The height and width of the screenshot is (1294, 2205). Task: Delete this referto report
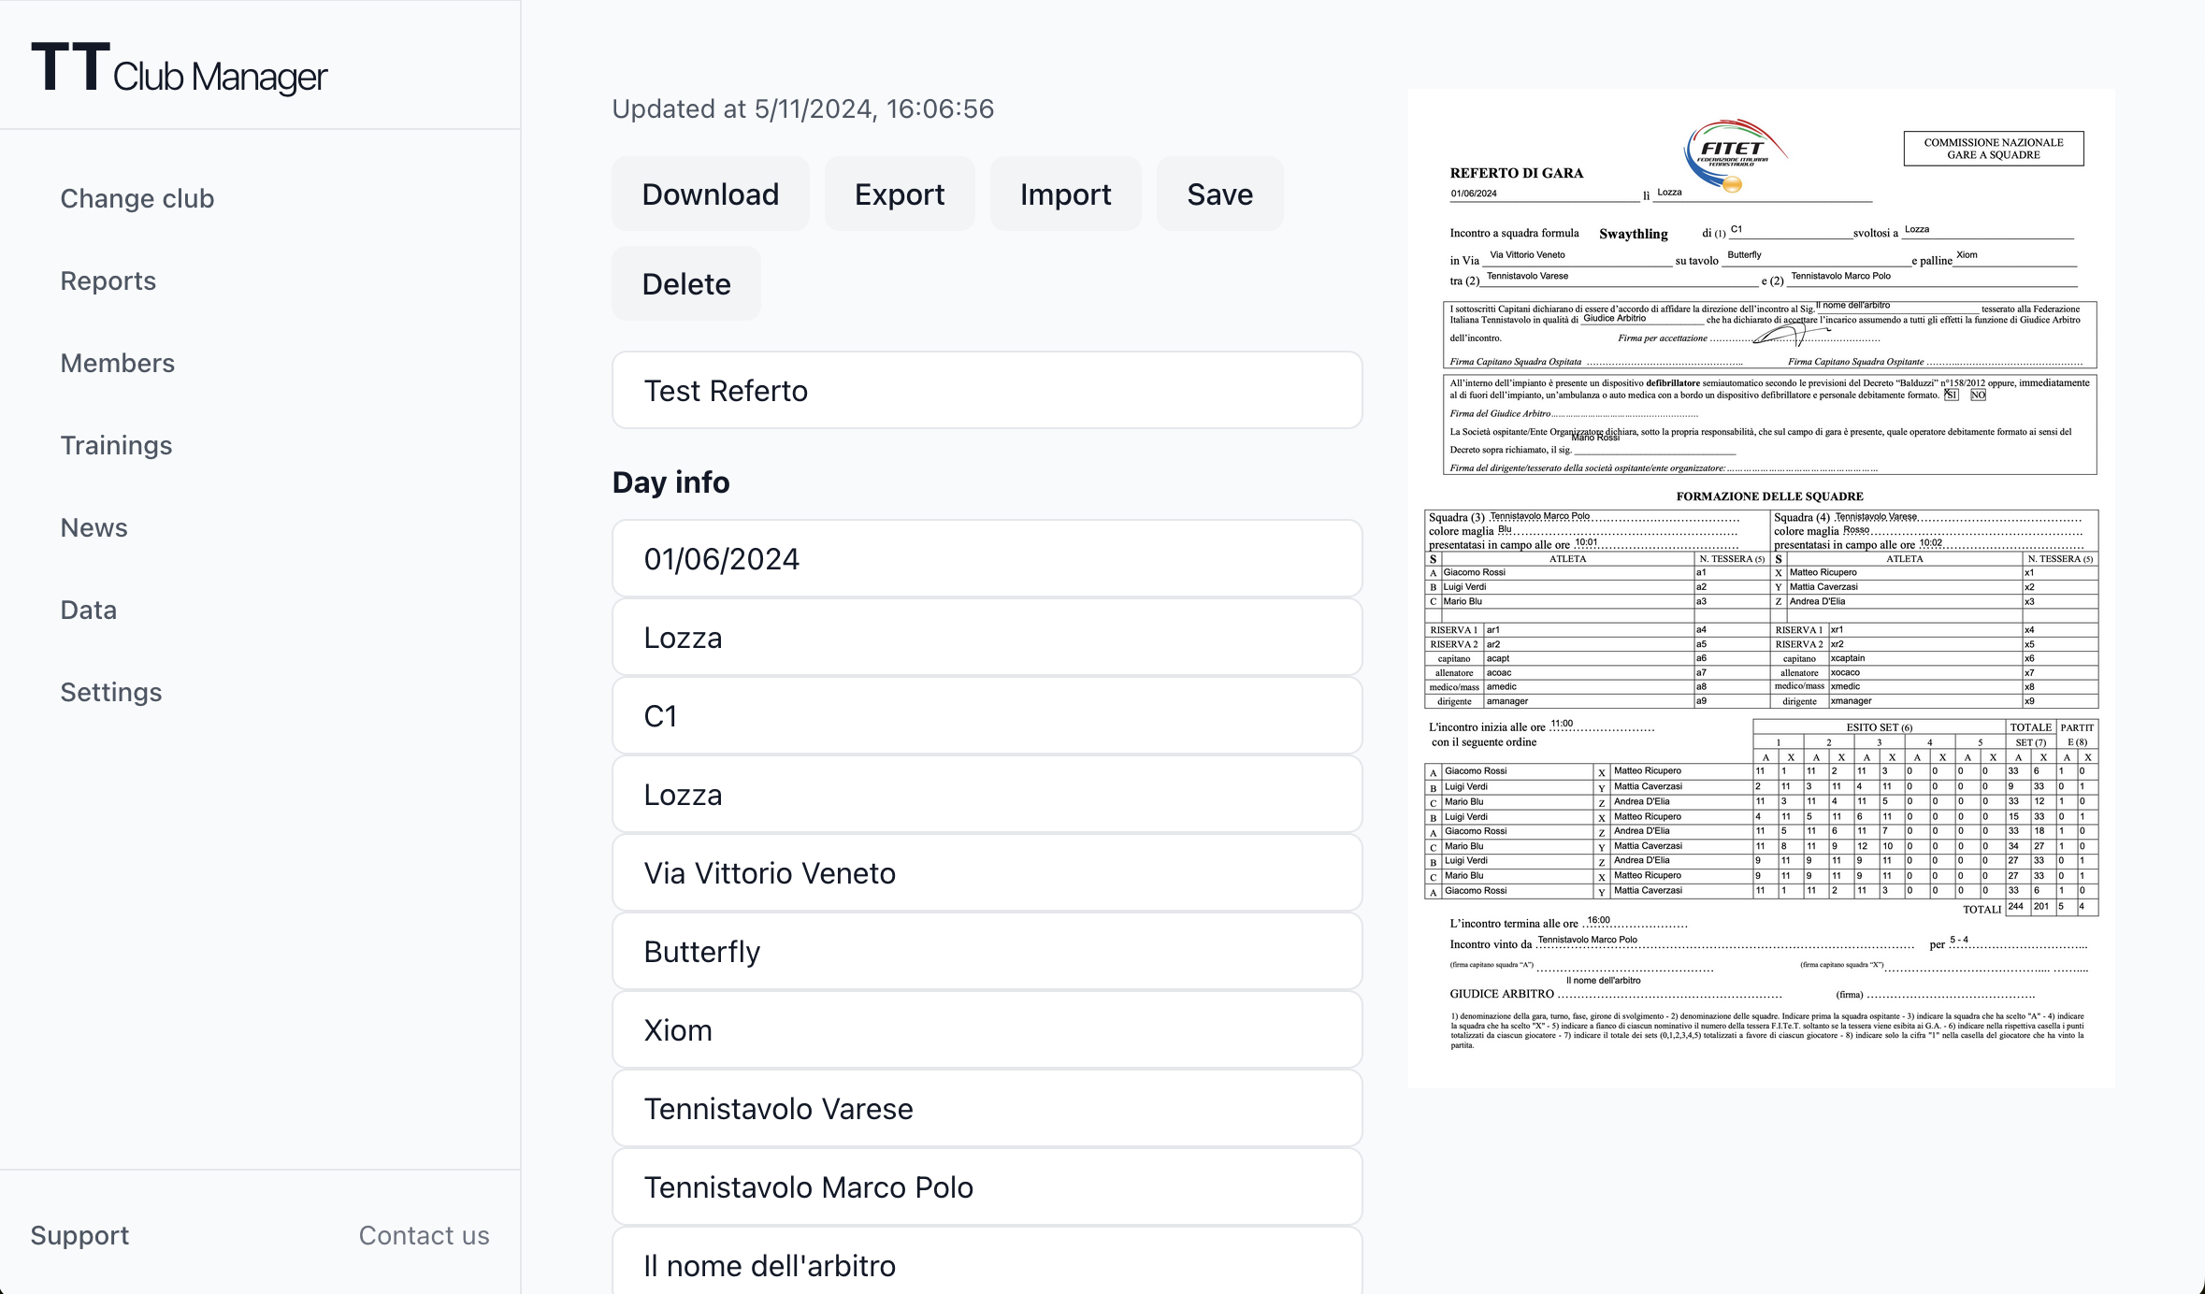point(685,284)
